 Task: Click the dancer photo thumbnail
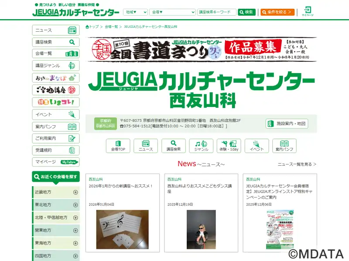tap(201, 230)
